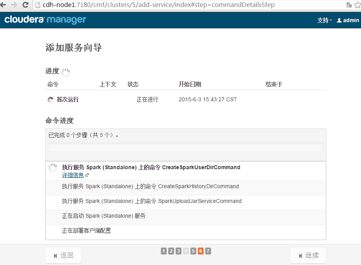The image size is (361, 265).
Task: Open the 支持 dropdown menu
Action: 324,20
